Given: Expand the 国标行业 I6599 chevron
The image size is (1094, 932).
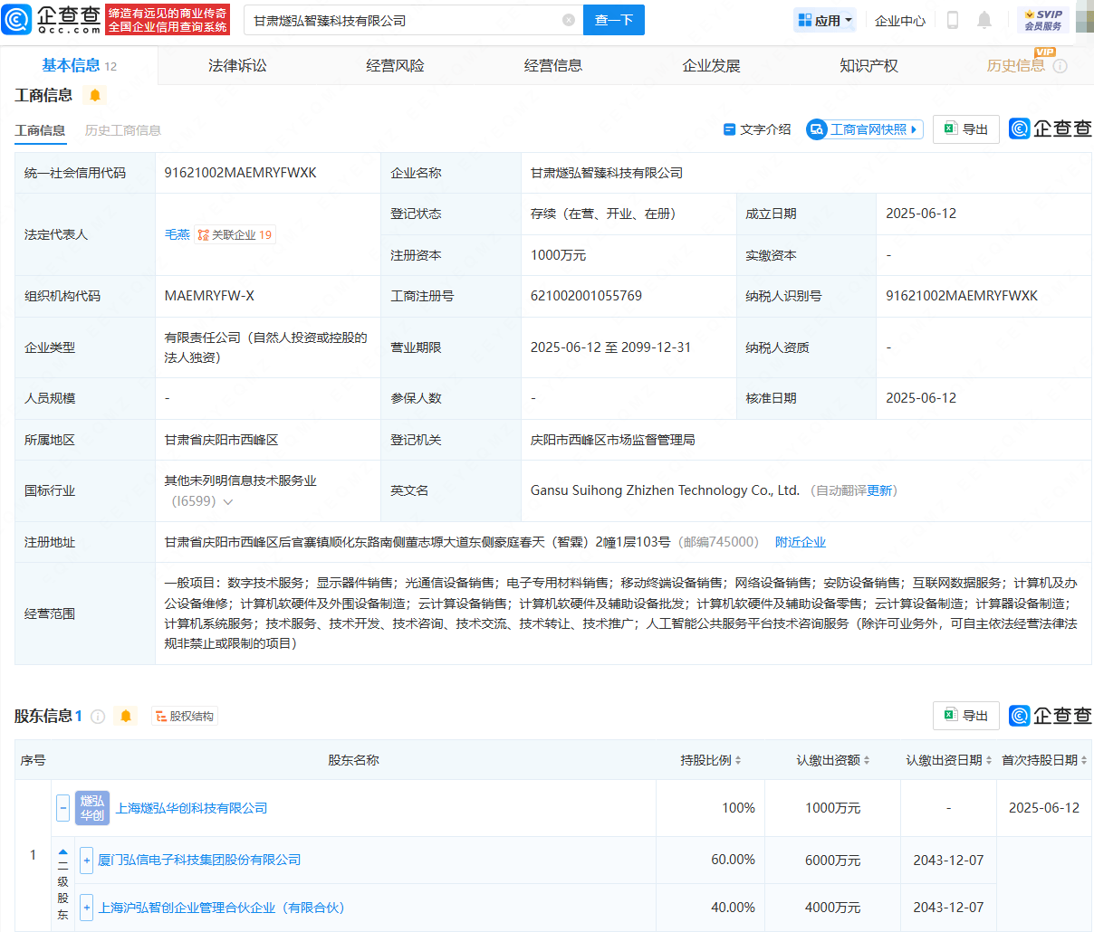Looking at the screenshot, I should click(x=228, y=502).
